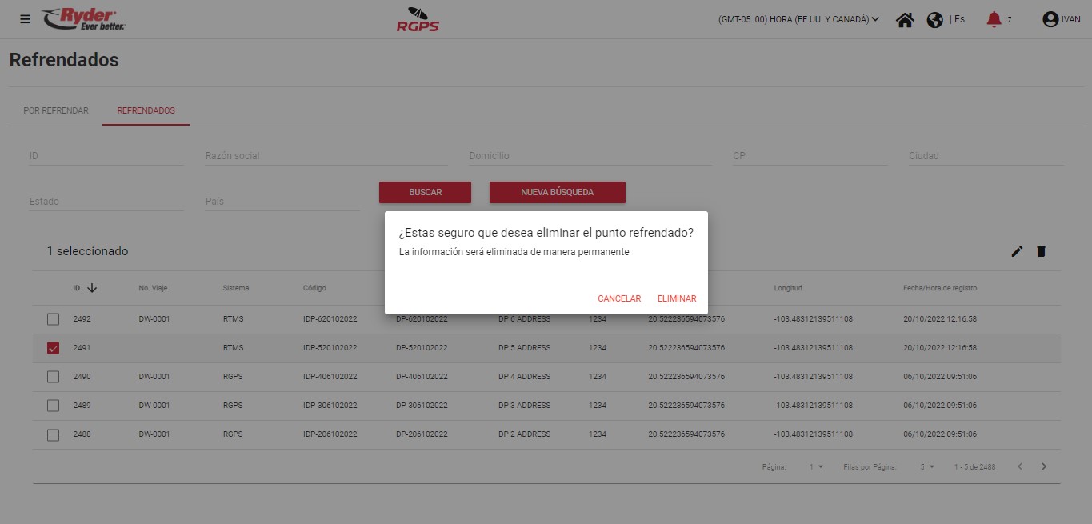Click the Ryder logo

click(84, 19)
